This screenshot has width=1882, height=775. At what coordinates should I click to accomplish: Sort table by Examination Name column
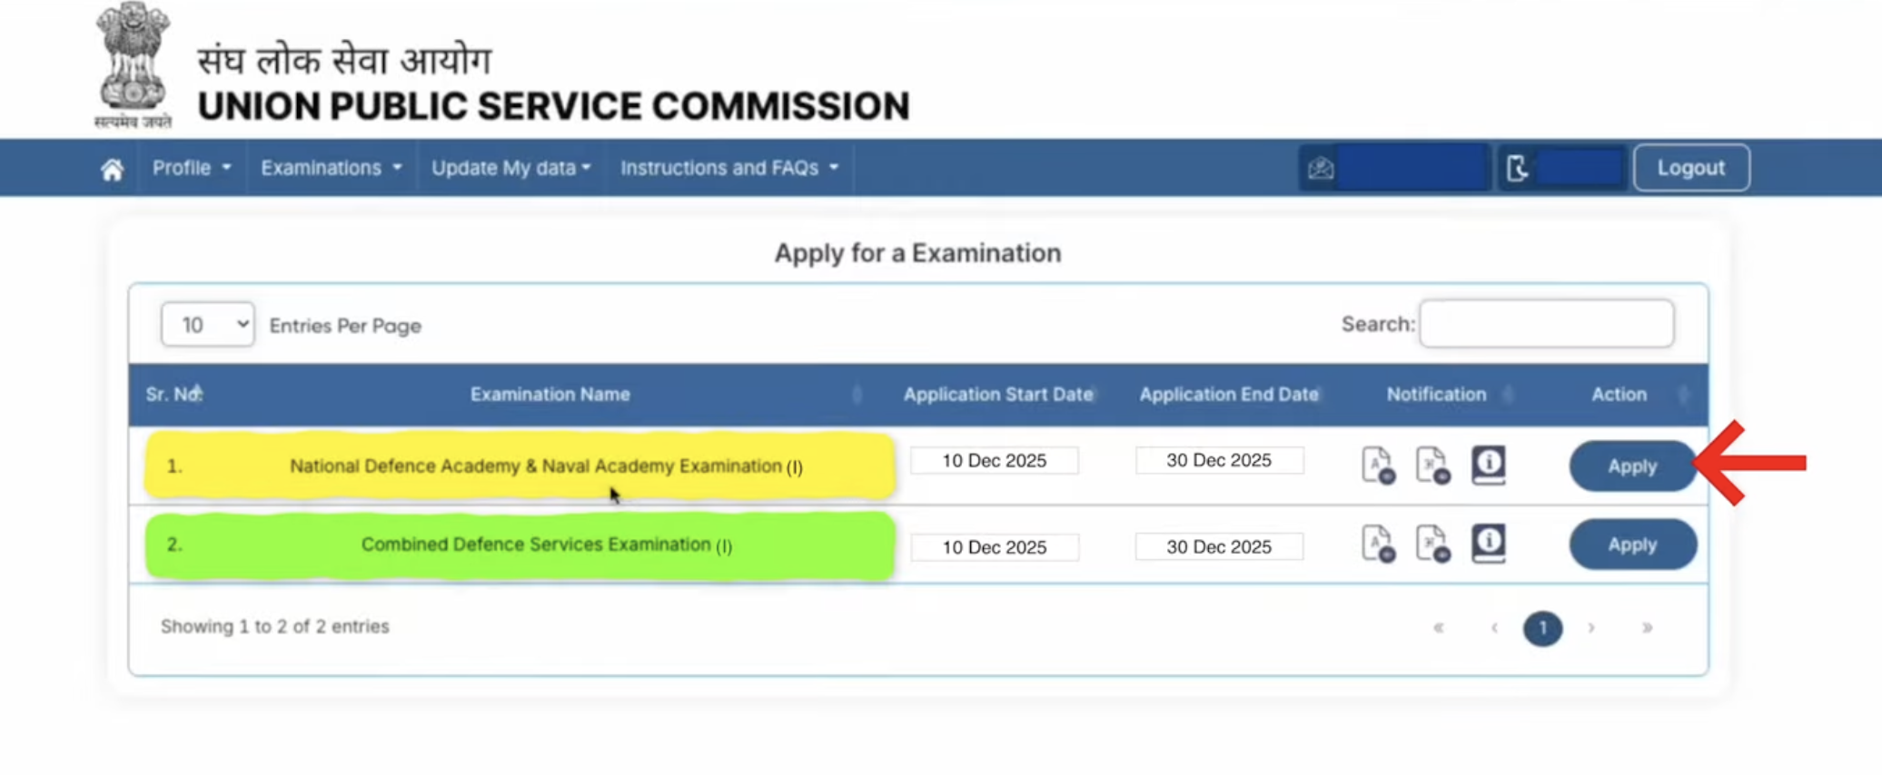[x=550, y=395]
